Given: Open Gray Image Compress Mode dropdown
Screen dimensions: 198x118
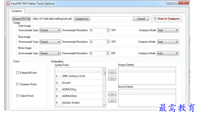Looking at the screenshot, I should tap(168, 42).
